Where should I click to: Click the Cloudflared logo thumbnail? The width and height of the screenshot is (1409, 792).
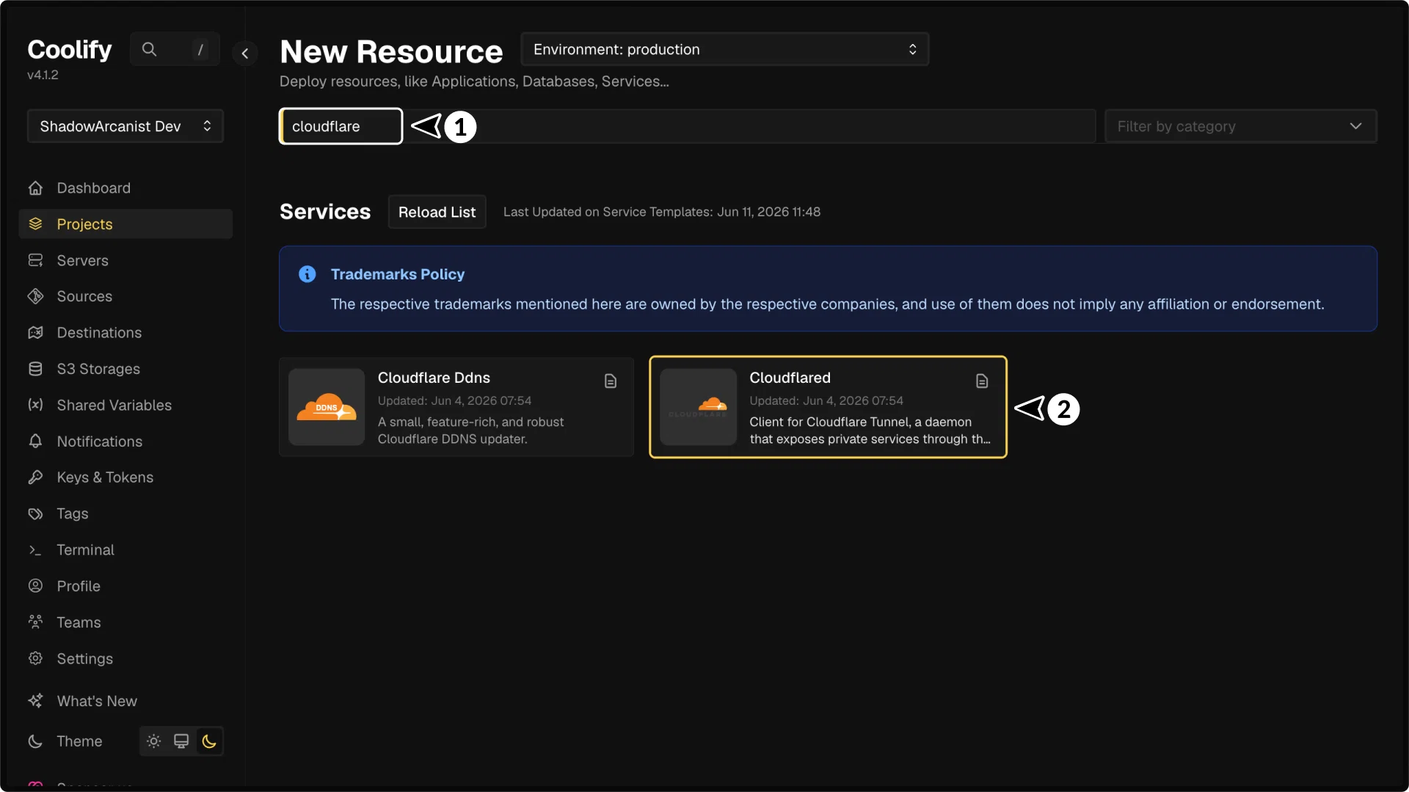[x=698, y=407]
